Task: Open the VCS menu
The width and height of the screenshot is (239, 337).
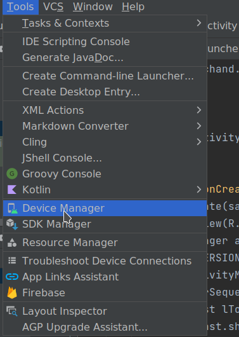Action: tap(53, 6)
